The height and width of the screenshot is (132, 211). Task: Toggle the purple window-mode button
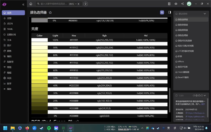(162, 12)
